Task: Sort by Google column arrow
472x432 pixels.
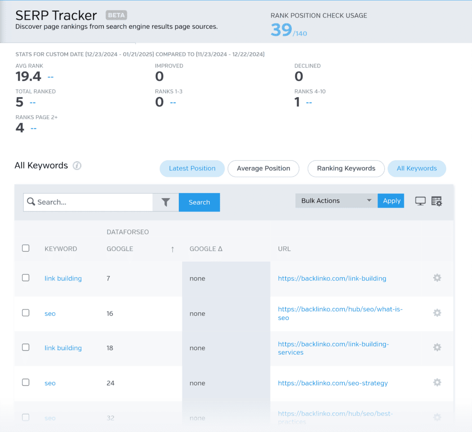Action: pyautogui.click(x=172, y=249)
